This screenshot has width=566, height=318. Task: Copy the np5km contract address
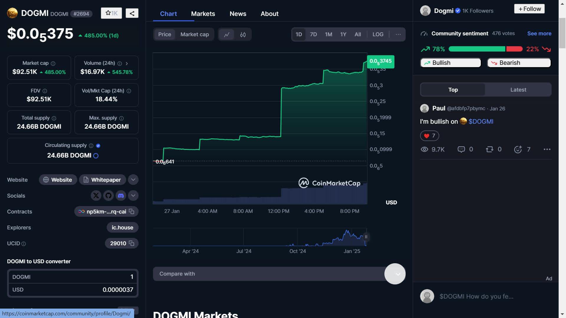pos(131,211)
